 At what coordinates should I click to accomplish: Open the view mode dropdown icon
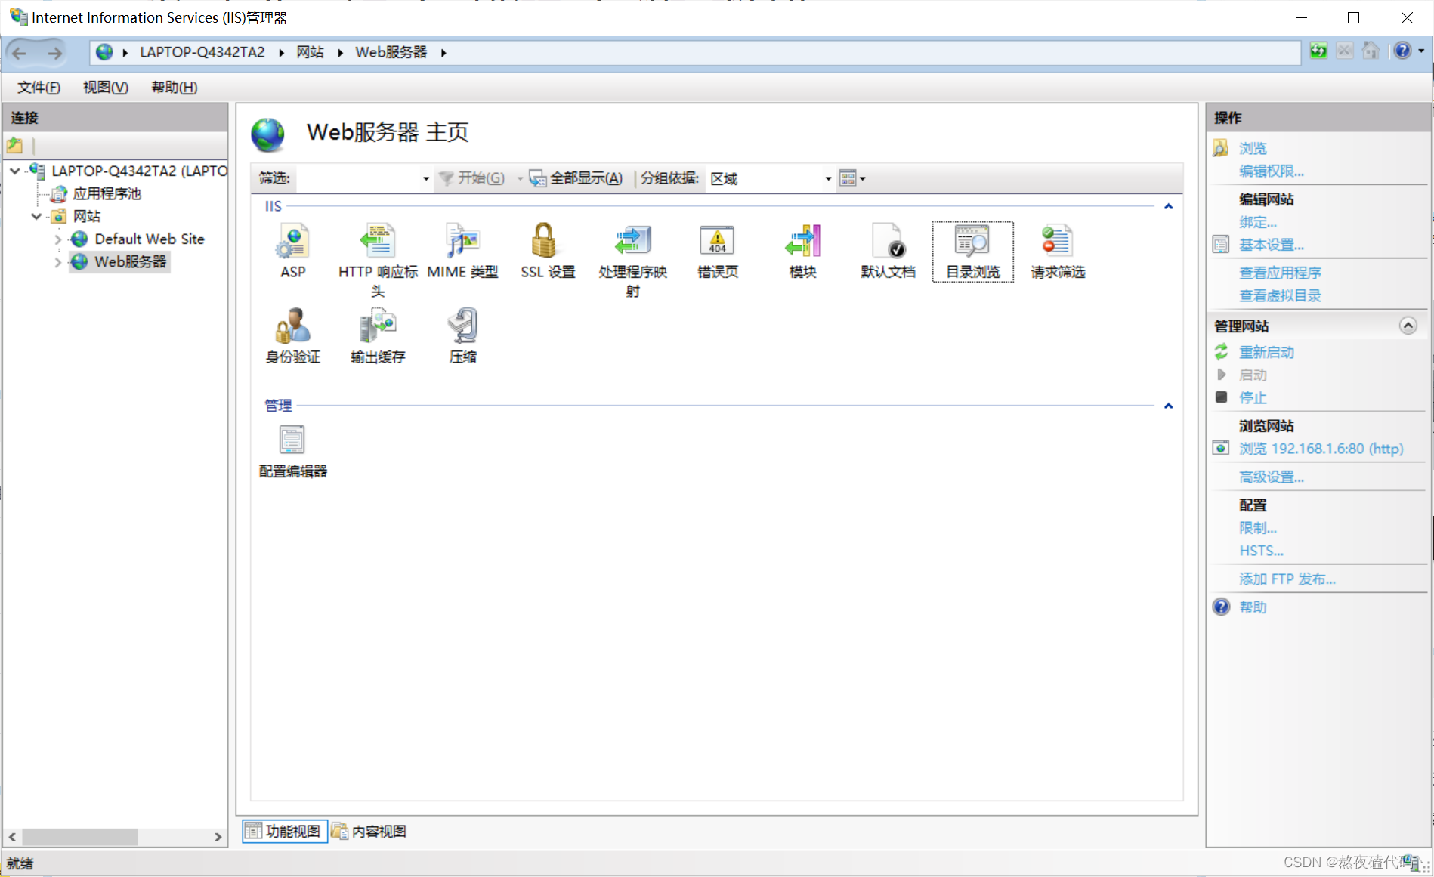click(x=852, y=178)
